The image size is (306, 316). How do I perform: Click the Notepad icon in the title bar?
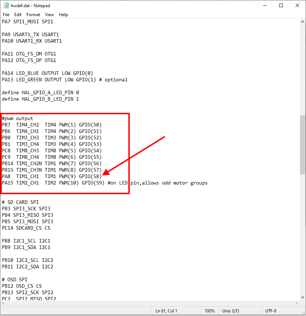point(6,5)
